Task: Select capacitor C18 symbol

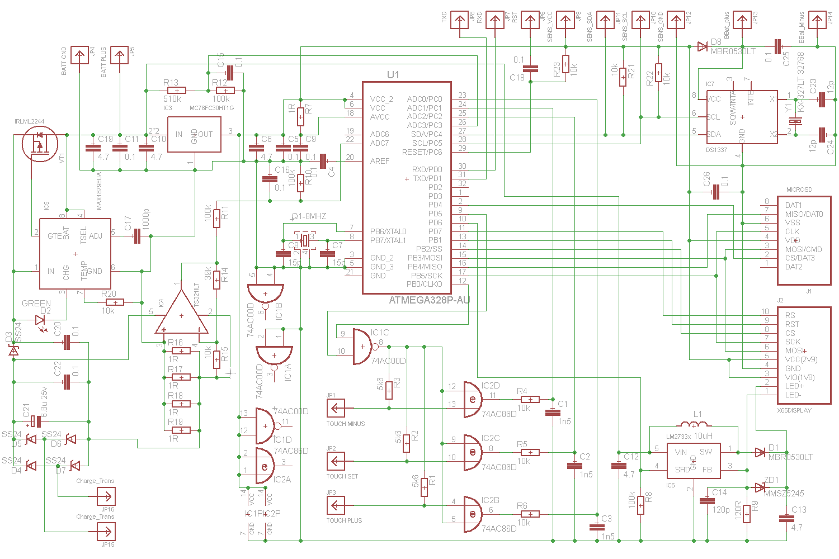Action: (530, 69)
